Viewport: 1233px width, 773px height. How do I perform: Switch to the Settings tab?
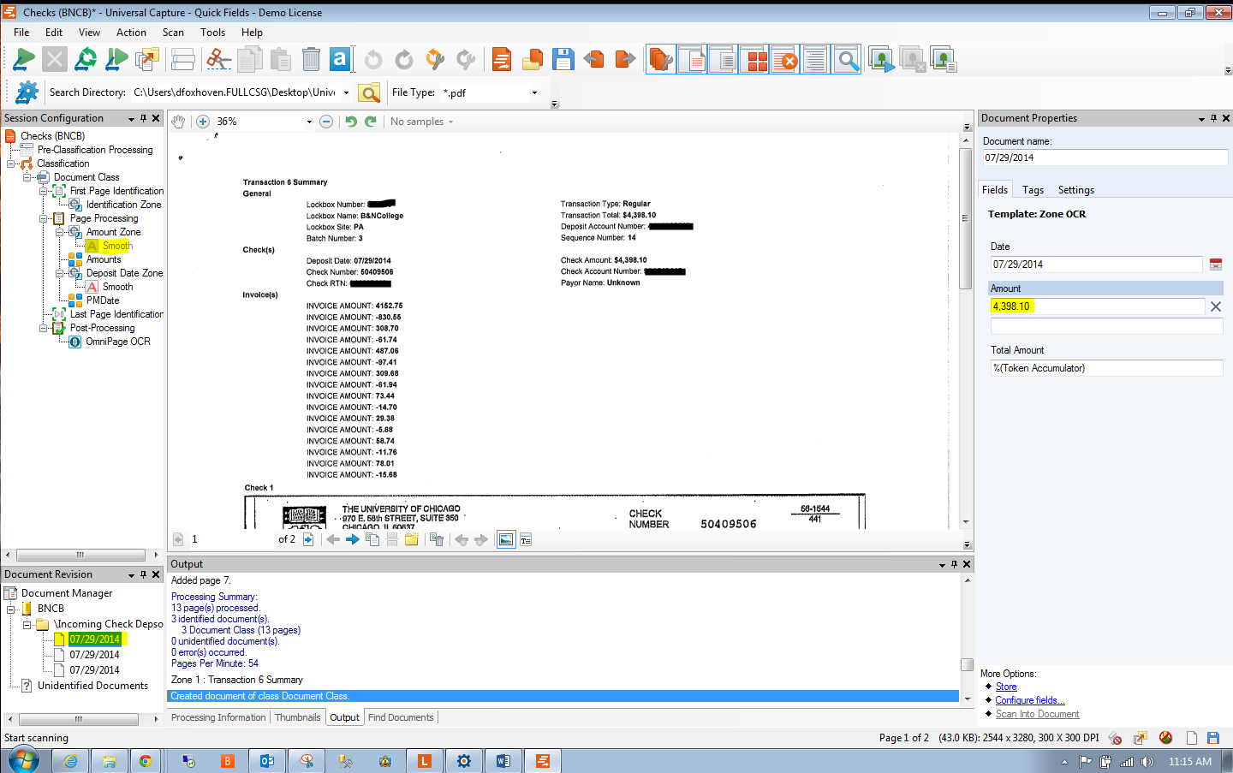coord(1075,190)
